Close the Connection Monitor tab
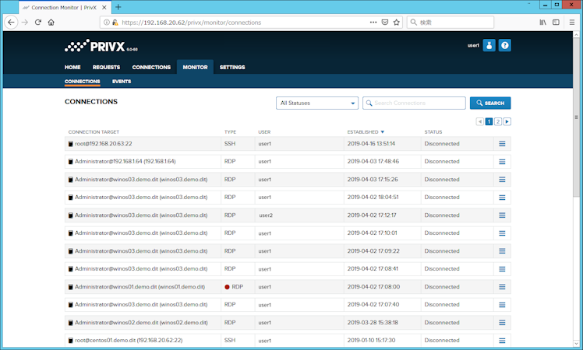 [x=104, y=8]
